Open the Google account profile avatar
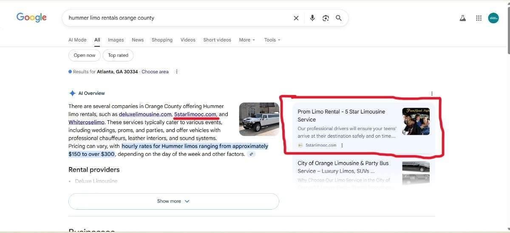 (x=493, y=18)
